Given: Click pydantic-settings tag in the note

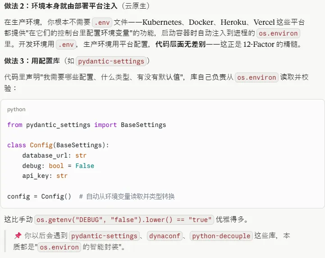Looking at the screenshot, I should 104,236.
